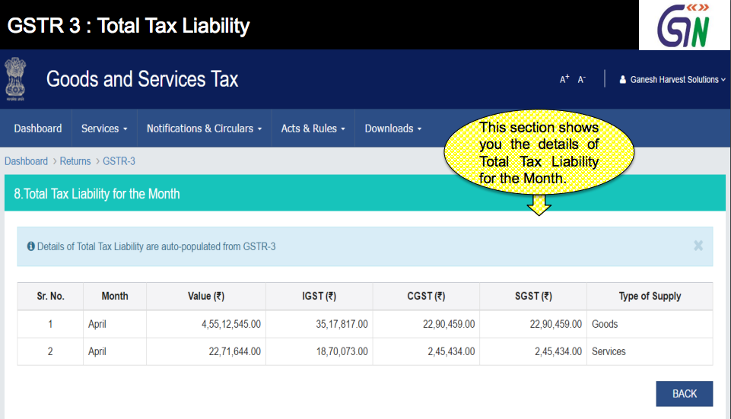Click Goods and Services Tax site title

point(142,79)
